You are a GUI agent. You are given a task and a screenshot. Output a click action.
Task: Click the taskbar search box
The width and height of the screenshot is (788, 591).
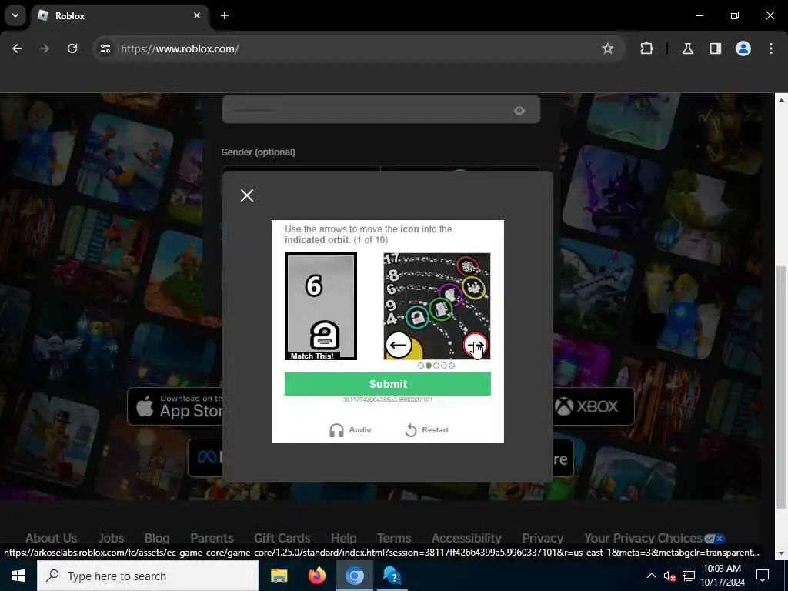148,576
